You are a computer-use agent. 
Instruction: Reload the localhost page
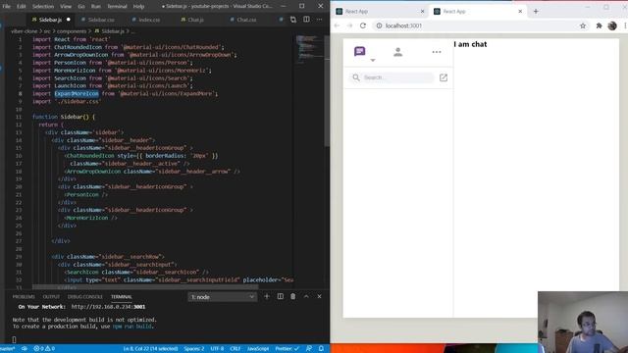click(x=363, y=25)
